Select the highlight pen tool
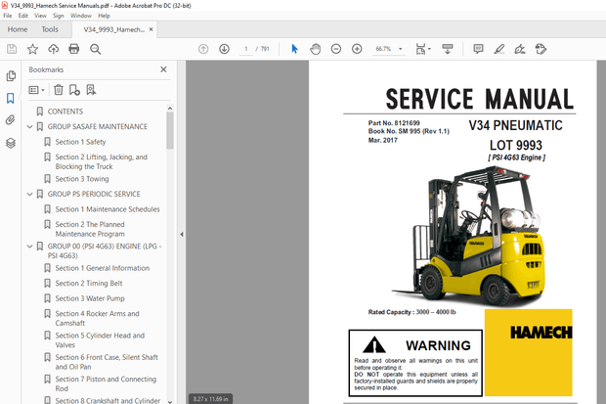The image size is (606, 404). (499, 49)
